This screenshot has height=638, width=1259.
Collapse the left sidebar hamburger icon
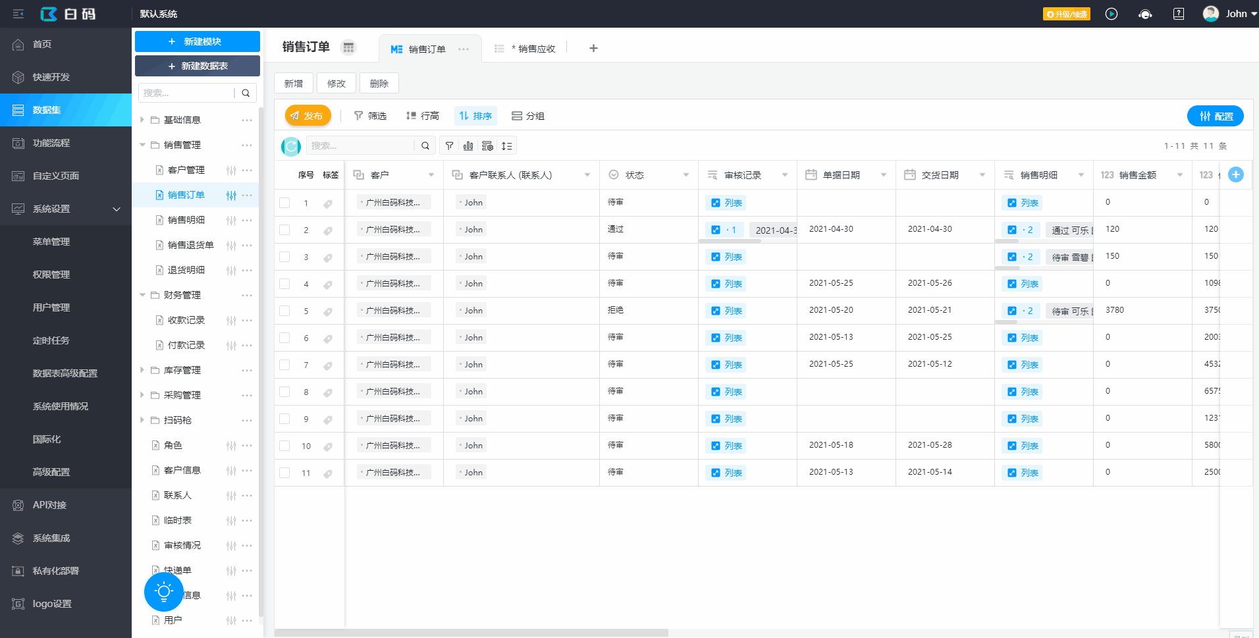[18, 14]
